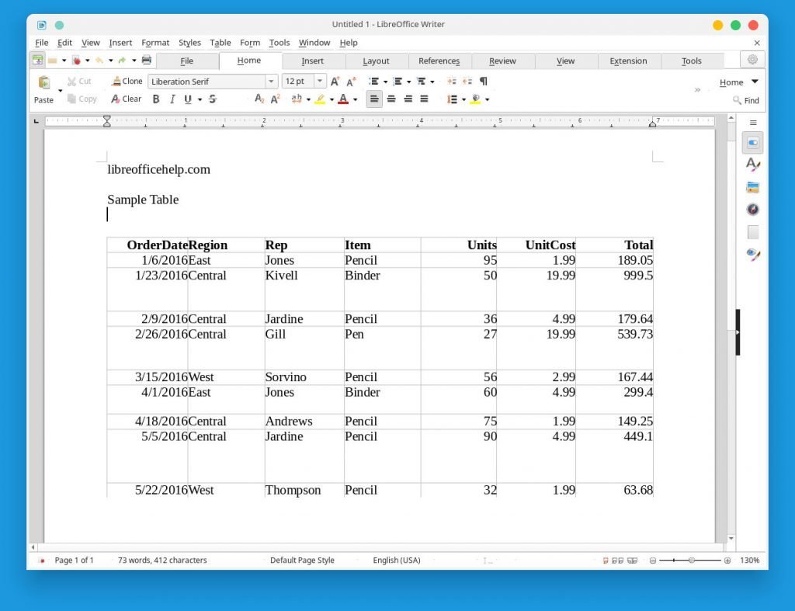Switch to the Review tab
Image resolution: width=795 pixels, height=611 pixels.
(502, 61)
